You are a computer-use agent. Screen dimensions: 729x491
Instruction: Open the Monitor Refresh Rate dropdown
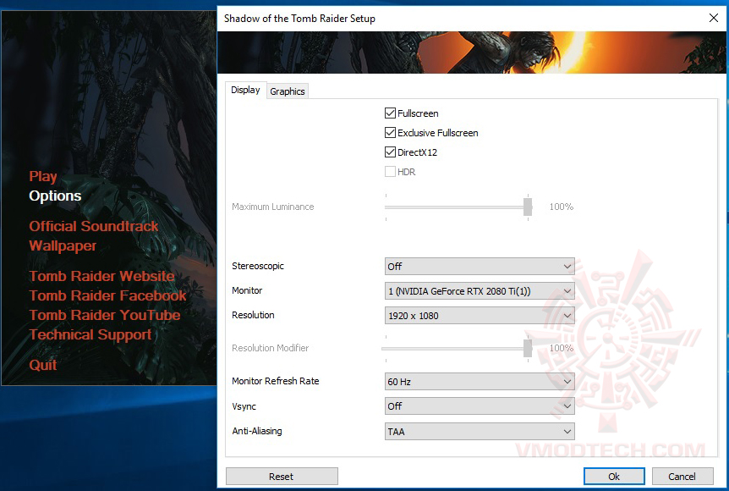click(x=480, y=382)
